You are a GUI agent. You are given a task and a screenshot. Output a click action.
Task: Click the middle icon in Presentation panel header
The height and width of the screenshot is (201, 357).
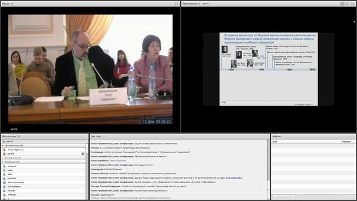(348, 4)
